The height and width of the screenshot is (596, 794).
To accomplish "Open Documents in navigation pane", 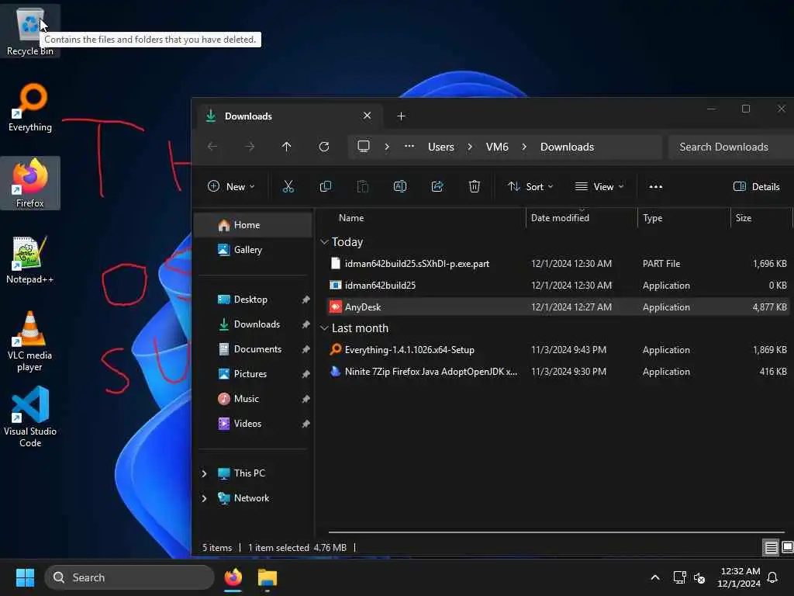I will point(253,349).
